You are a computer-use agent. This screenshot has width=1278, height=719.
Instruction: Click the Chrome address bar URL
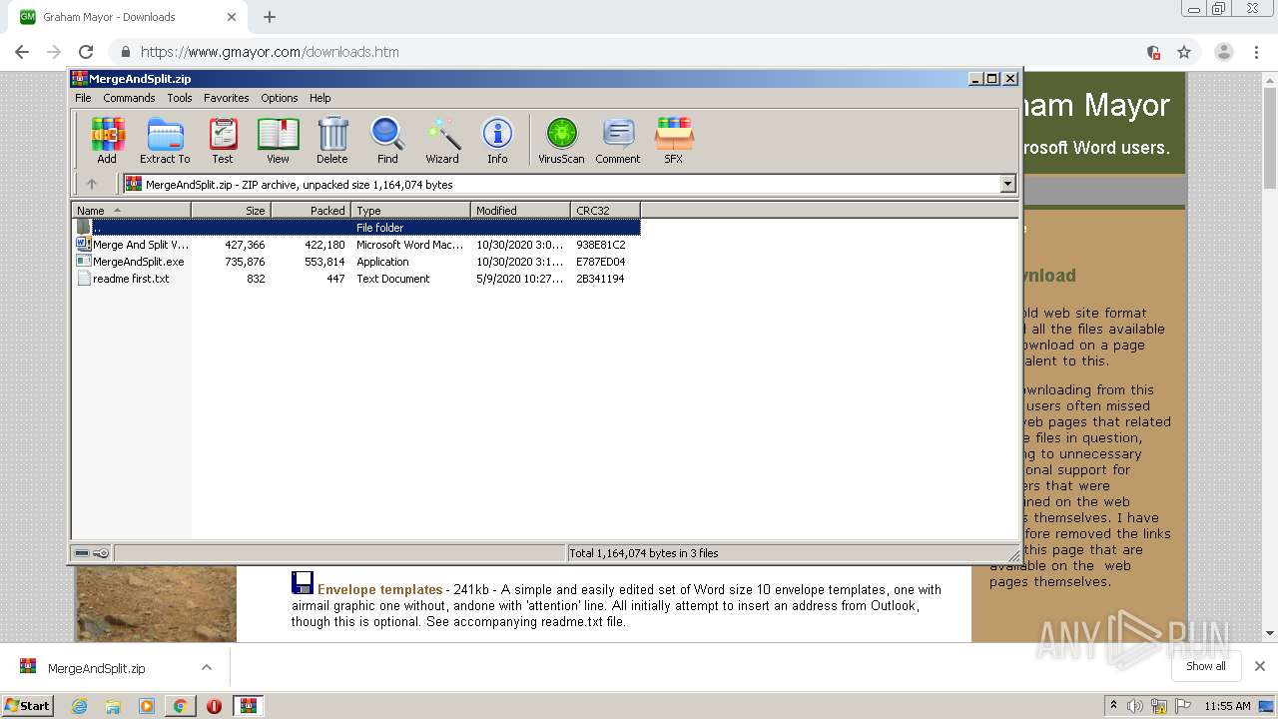tap(270, 52)
